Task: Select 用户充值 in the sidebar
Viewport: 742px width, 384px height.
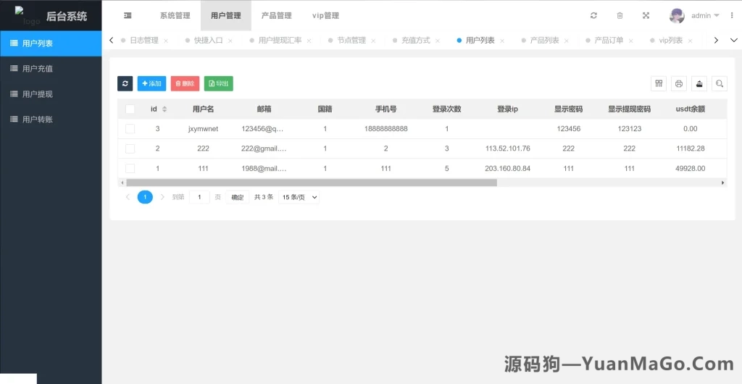Action: coord(51,69)
